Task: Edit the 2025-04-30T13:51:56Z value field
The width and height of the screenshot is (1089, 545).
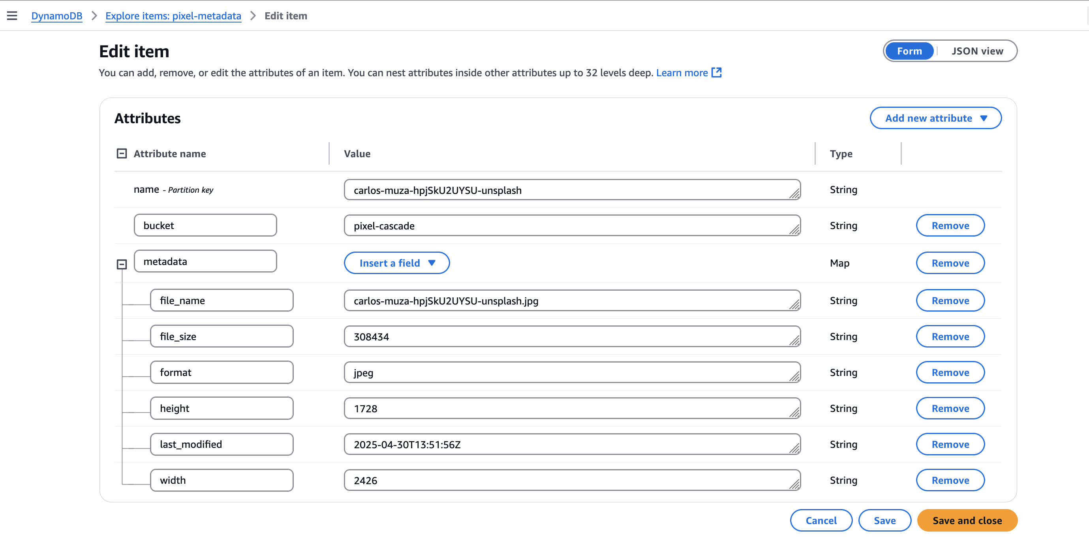Action: (x=573, y=444)
